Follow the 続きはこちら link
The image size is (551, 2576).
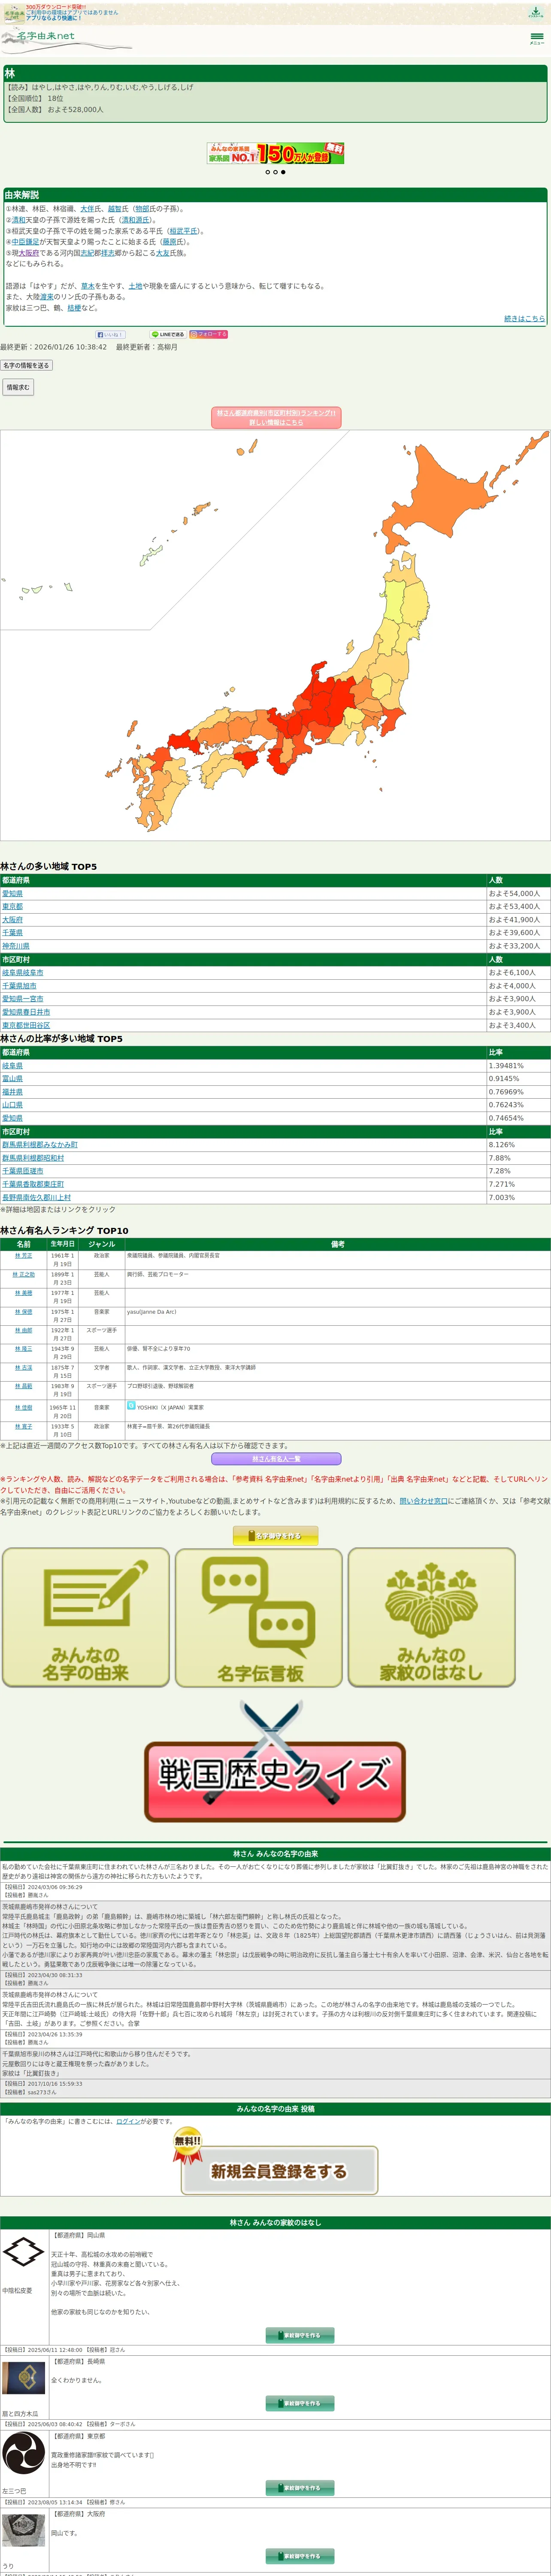524,318
